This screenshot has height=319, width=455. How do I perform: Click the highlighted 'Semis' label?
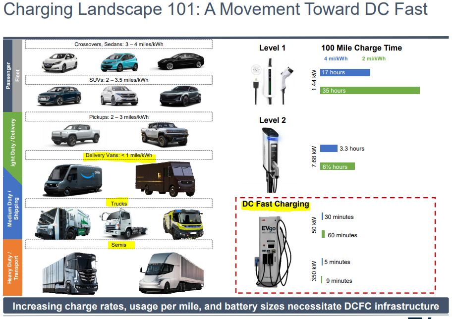118,245
